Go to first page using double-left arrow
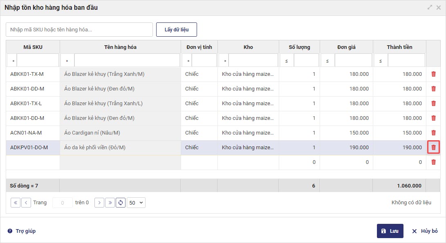This screenshot has height=243, width=446. (16, 203)
